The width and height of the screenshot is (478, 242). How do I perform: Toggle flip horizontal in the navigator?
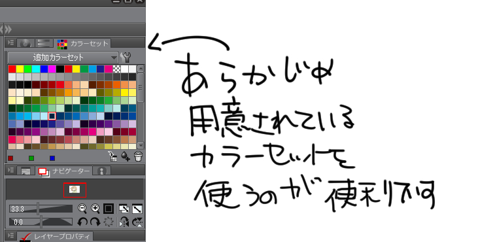coord(124,222)
